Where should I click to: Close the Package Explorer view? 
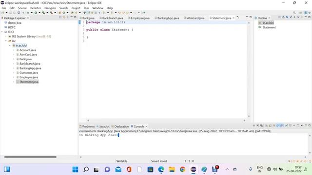[28, 18]
